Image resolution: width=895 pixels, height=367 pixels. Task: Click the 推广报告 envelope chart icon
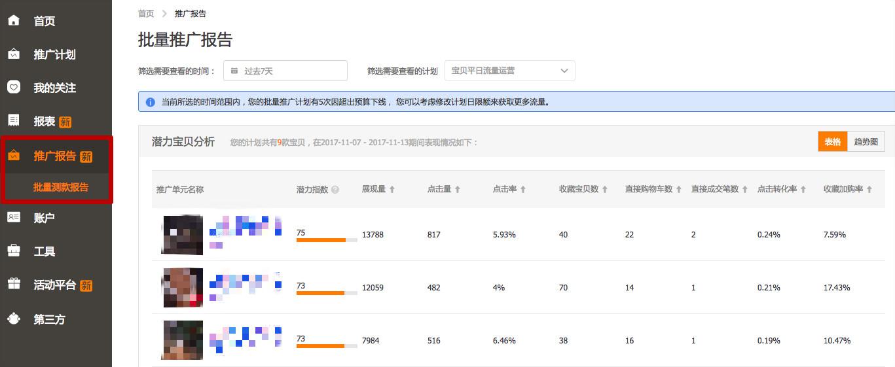(13, 156)
